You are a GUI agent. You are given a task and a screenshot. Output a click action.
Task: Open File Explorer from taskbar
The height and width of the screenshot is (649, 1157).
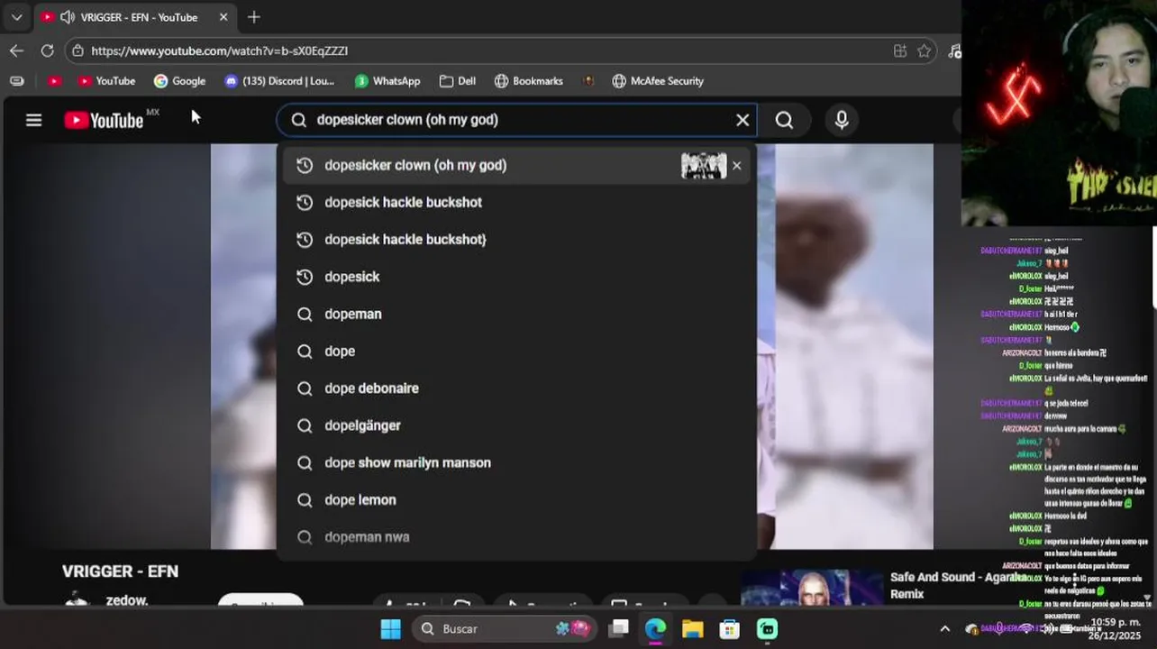692,629
